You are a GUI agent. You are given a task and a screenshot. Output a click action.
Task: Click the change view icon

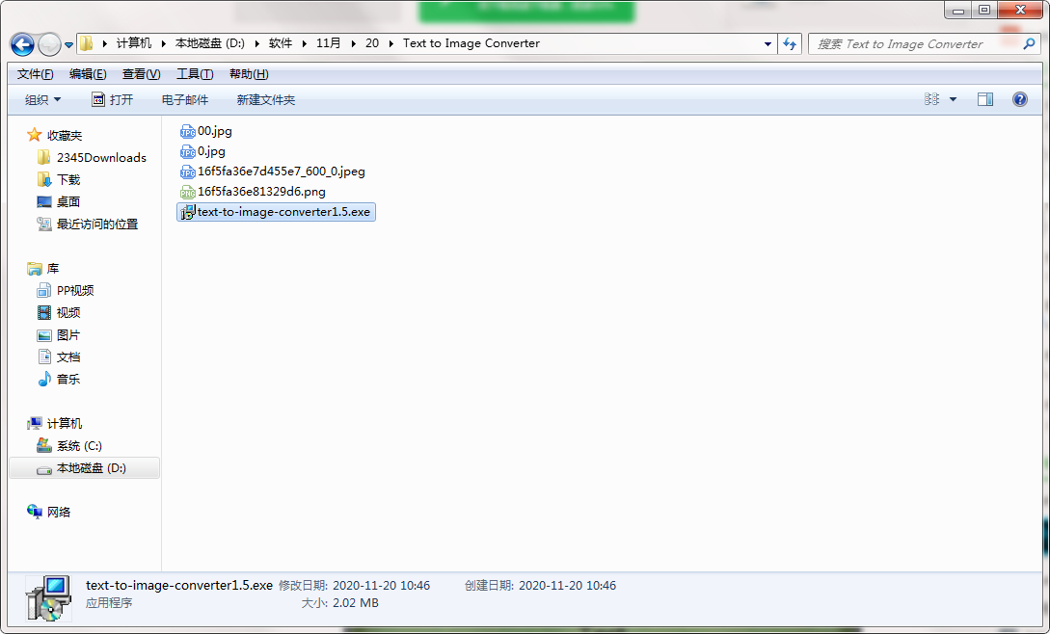click(x=931, y=100)
